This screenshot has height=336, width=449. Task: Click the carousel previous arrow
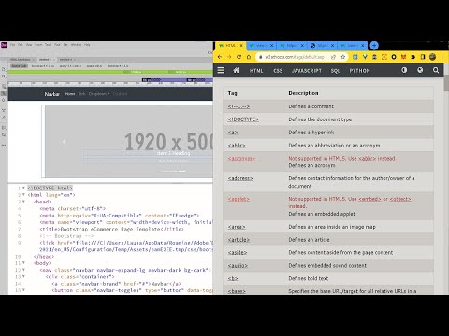pyautogui.click(x=65, y=142)
